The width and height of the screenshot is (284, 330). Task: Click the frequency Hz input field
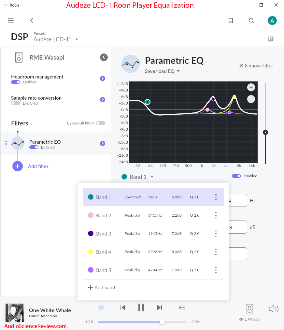[238, 200]
